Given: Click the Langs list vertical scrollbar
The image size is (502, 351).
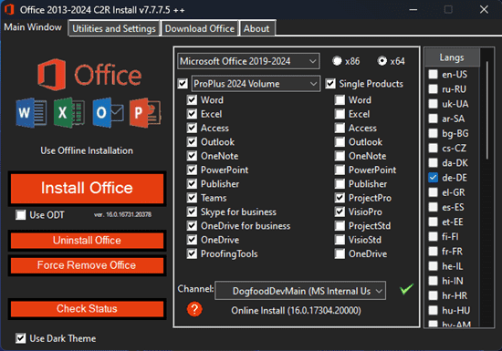Looking at the screenshot, I should pyautogui.click(x=487, y=110).
